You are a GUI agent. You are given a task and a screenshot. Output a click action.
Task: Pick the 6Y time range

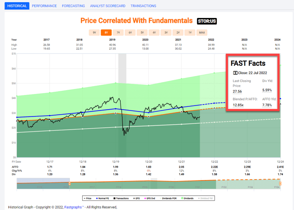pos(130,33)
